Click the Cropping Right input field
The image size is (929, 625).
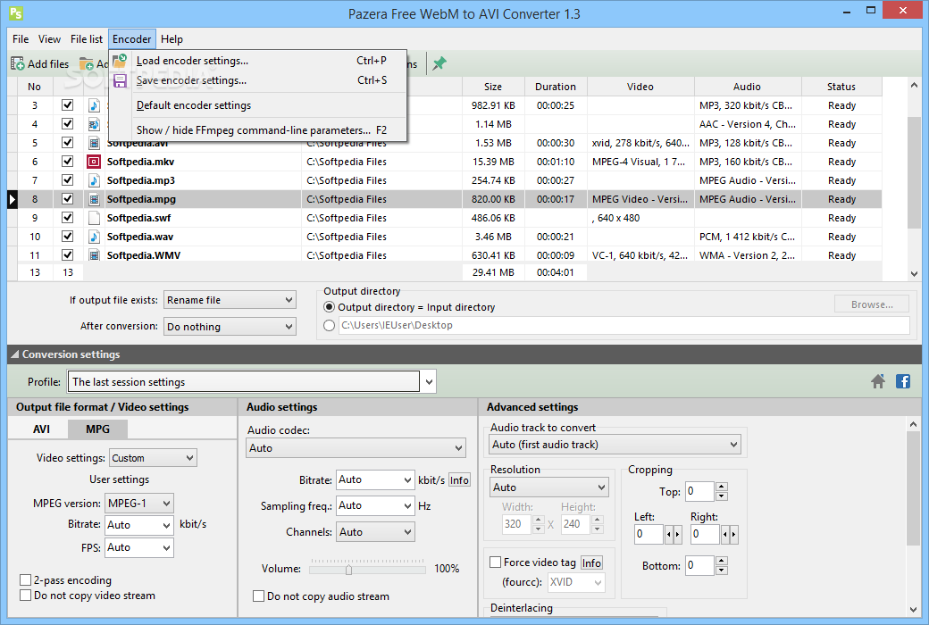tap(705, 534)
